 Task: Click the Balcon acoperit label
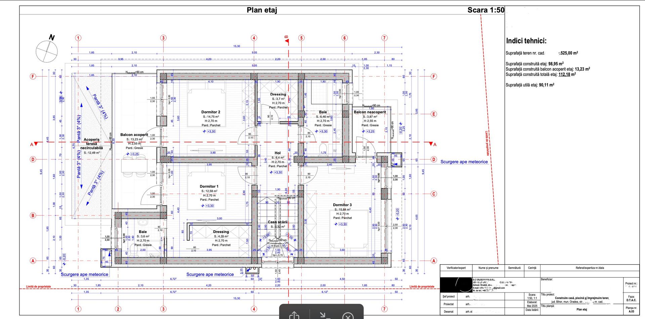click(134, 135)
